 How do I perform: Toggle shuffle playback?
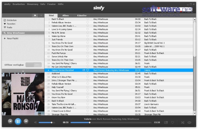183,123
